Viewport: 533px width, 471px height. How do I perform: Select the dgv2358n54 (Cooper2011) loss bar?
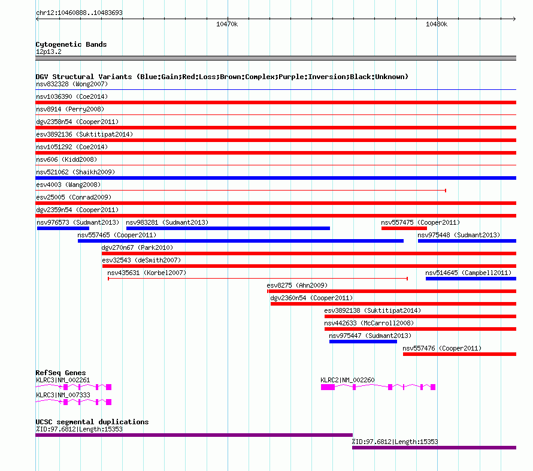[x=275, y=128]
